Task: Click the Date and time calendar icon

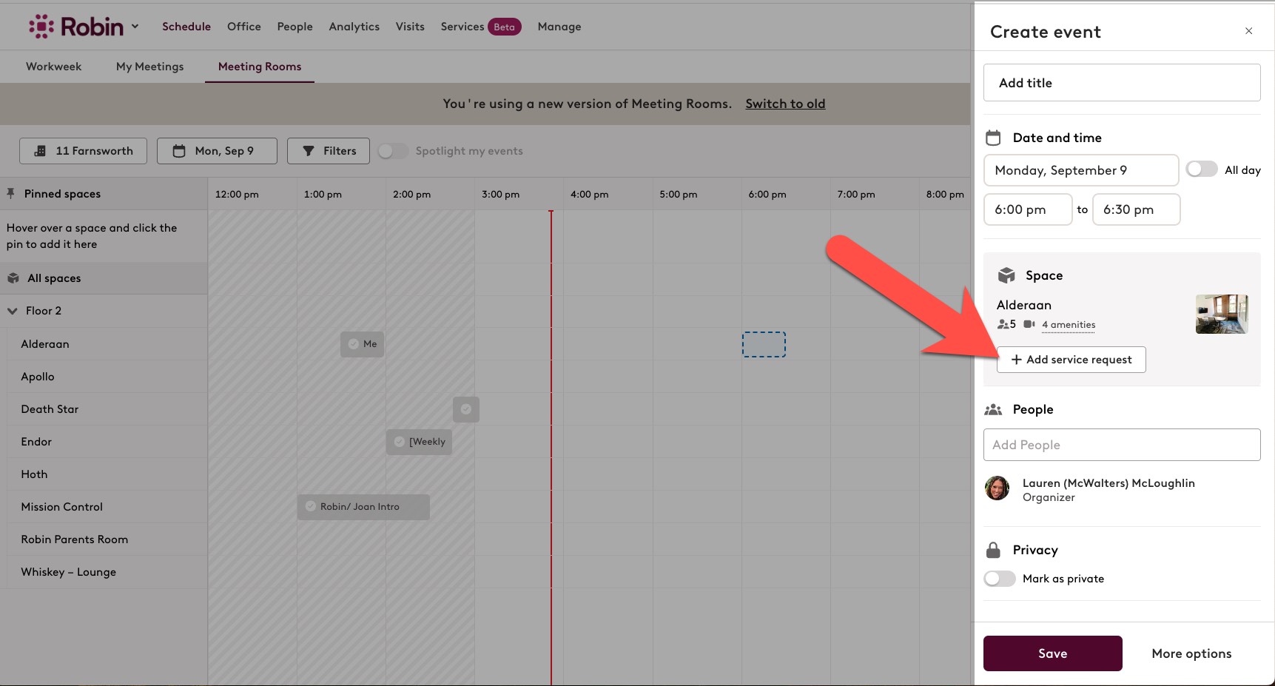Action: point(993,138)
